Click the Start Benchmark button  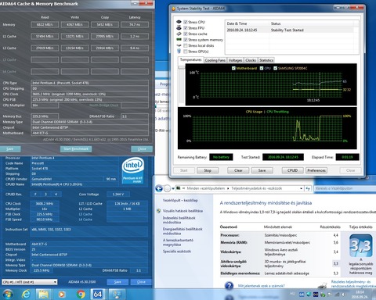click(x=76, y=149)
